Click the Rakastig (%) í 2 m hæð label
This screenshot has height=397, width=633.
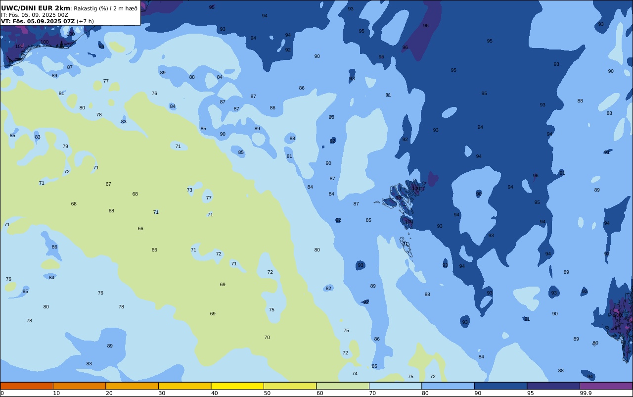pyautogui.click(x=106, y=8)
